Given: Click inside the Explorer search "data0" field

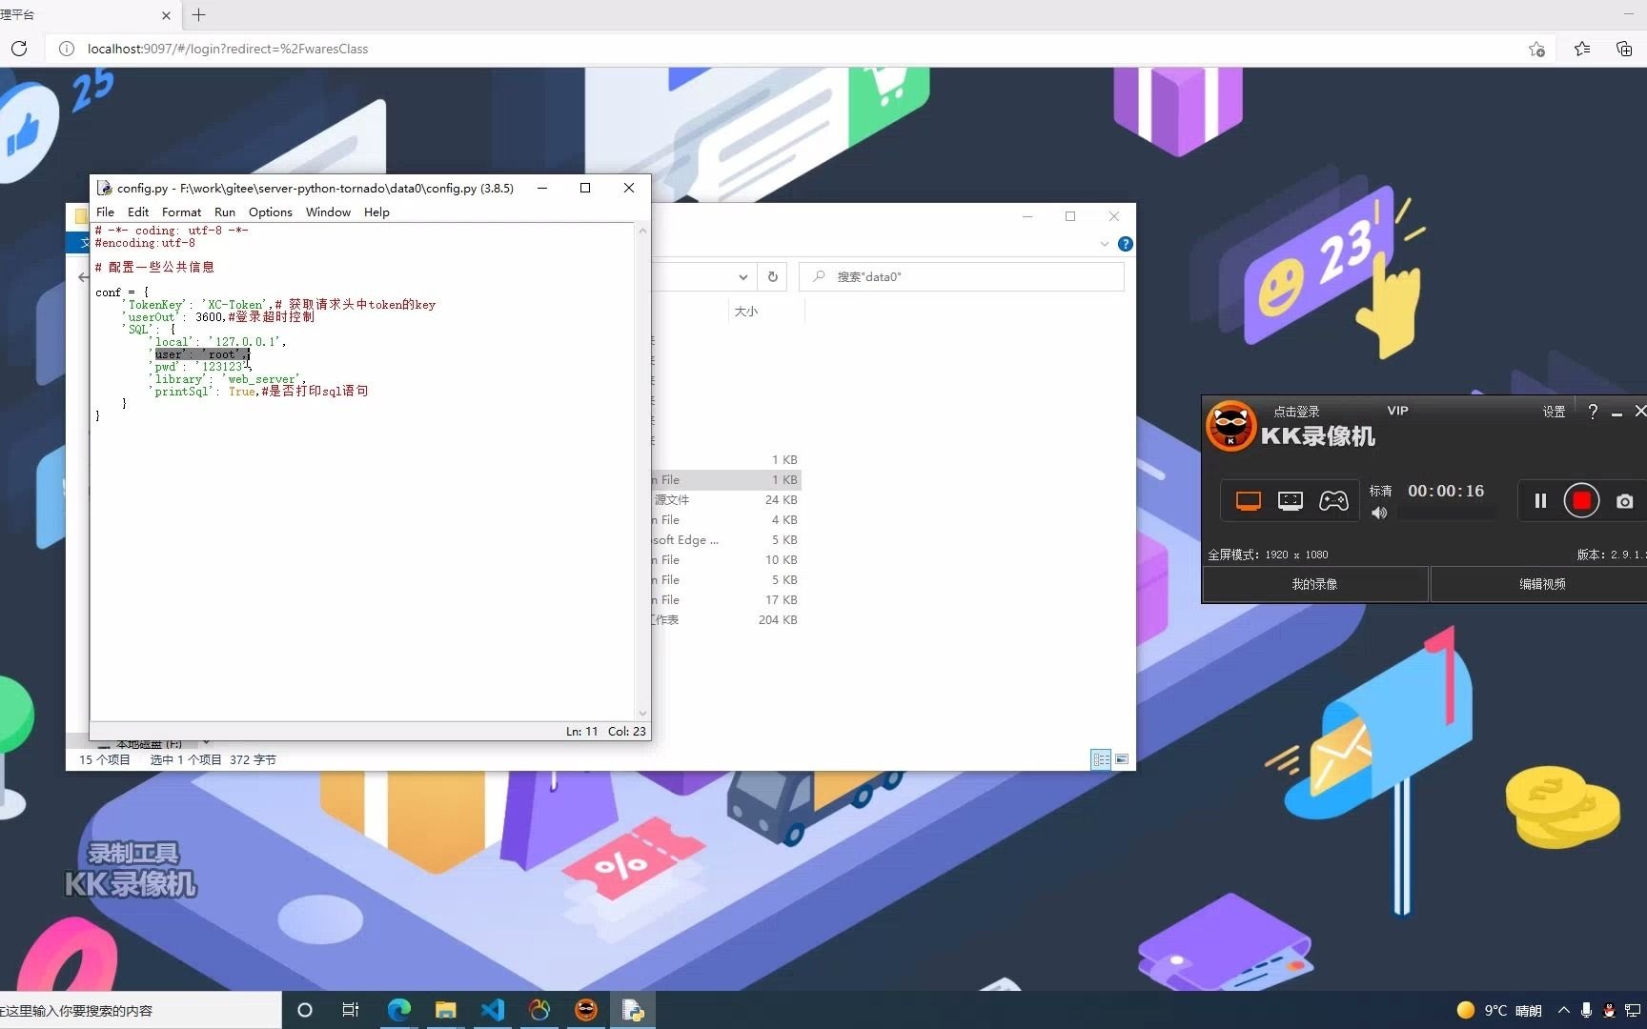Looking at the screenshot, I should [x=962, y=276].
